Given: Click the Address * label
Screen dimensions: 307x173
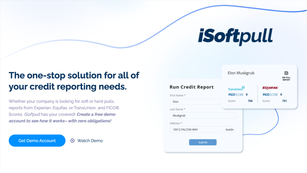Looking at the screenshot, I should 176,123.
